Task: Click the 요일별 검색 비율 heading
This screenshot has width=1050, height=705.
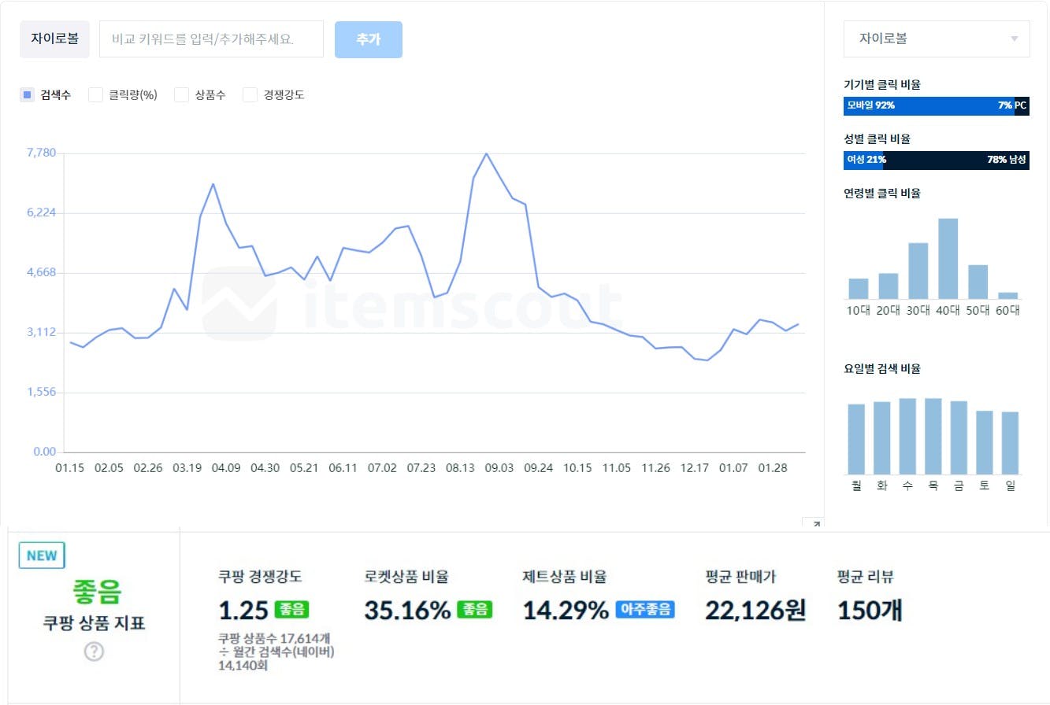Action: 882,368
